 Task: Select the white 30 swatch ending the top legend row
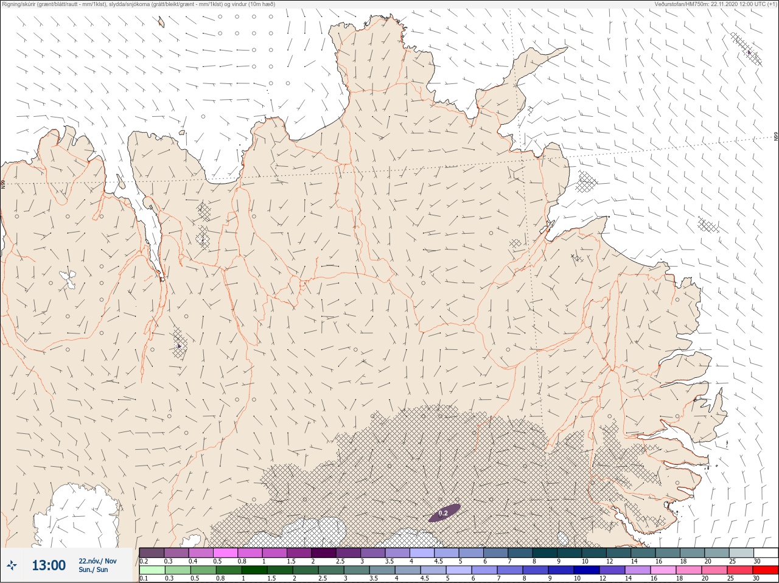point(766,553)
